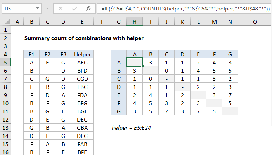Click the value 0 in summary row B

[x=166, y=71]
